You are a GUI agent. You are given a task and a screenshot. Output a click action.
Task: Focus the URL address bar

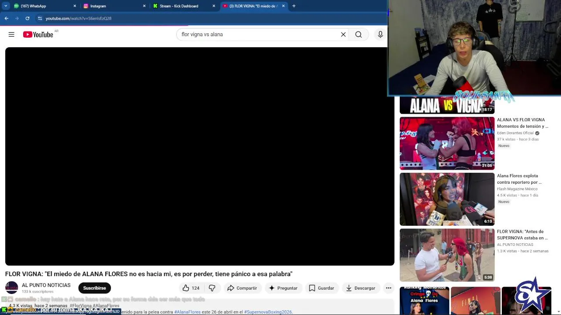[x=210, y=18]
